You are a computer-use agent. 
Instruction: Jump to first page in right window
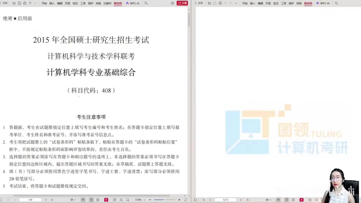point(204,200)
